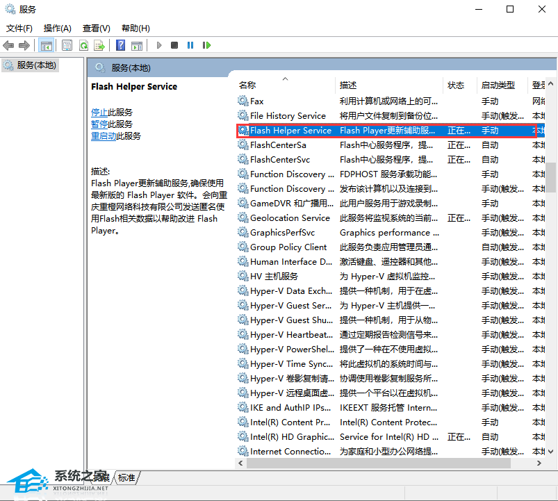Switch to the 标准 tab

126,477
